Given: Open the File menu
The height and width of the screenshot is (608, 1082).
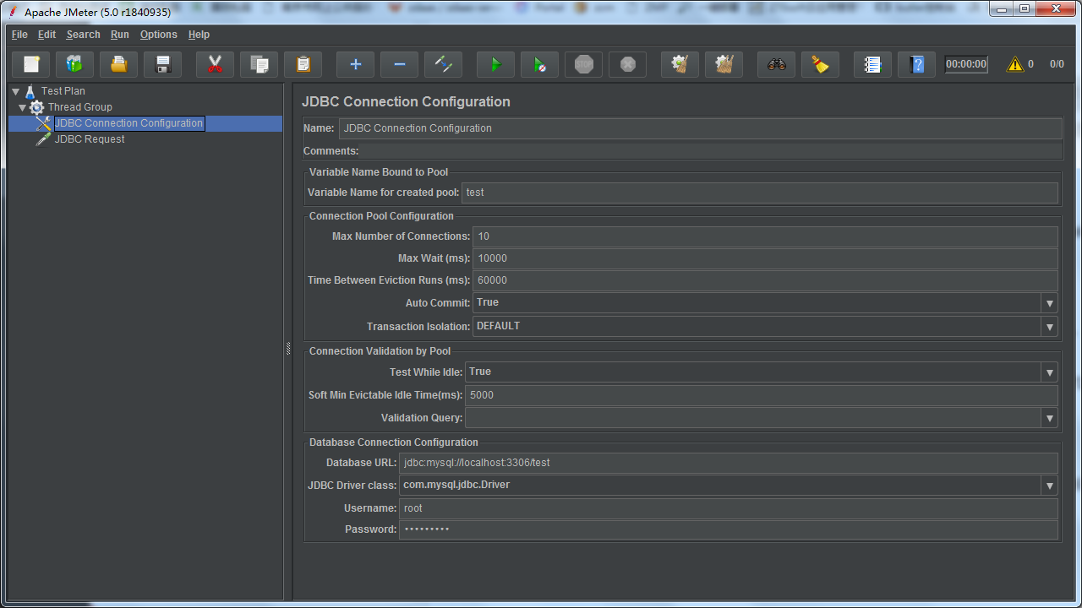Looking at the screenshot, I should click(19, 35).
